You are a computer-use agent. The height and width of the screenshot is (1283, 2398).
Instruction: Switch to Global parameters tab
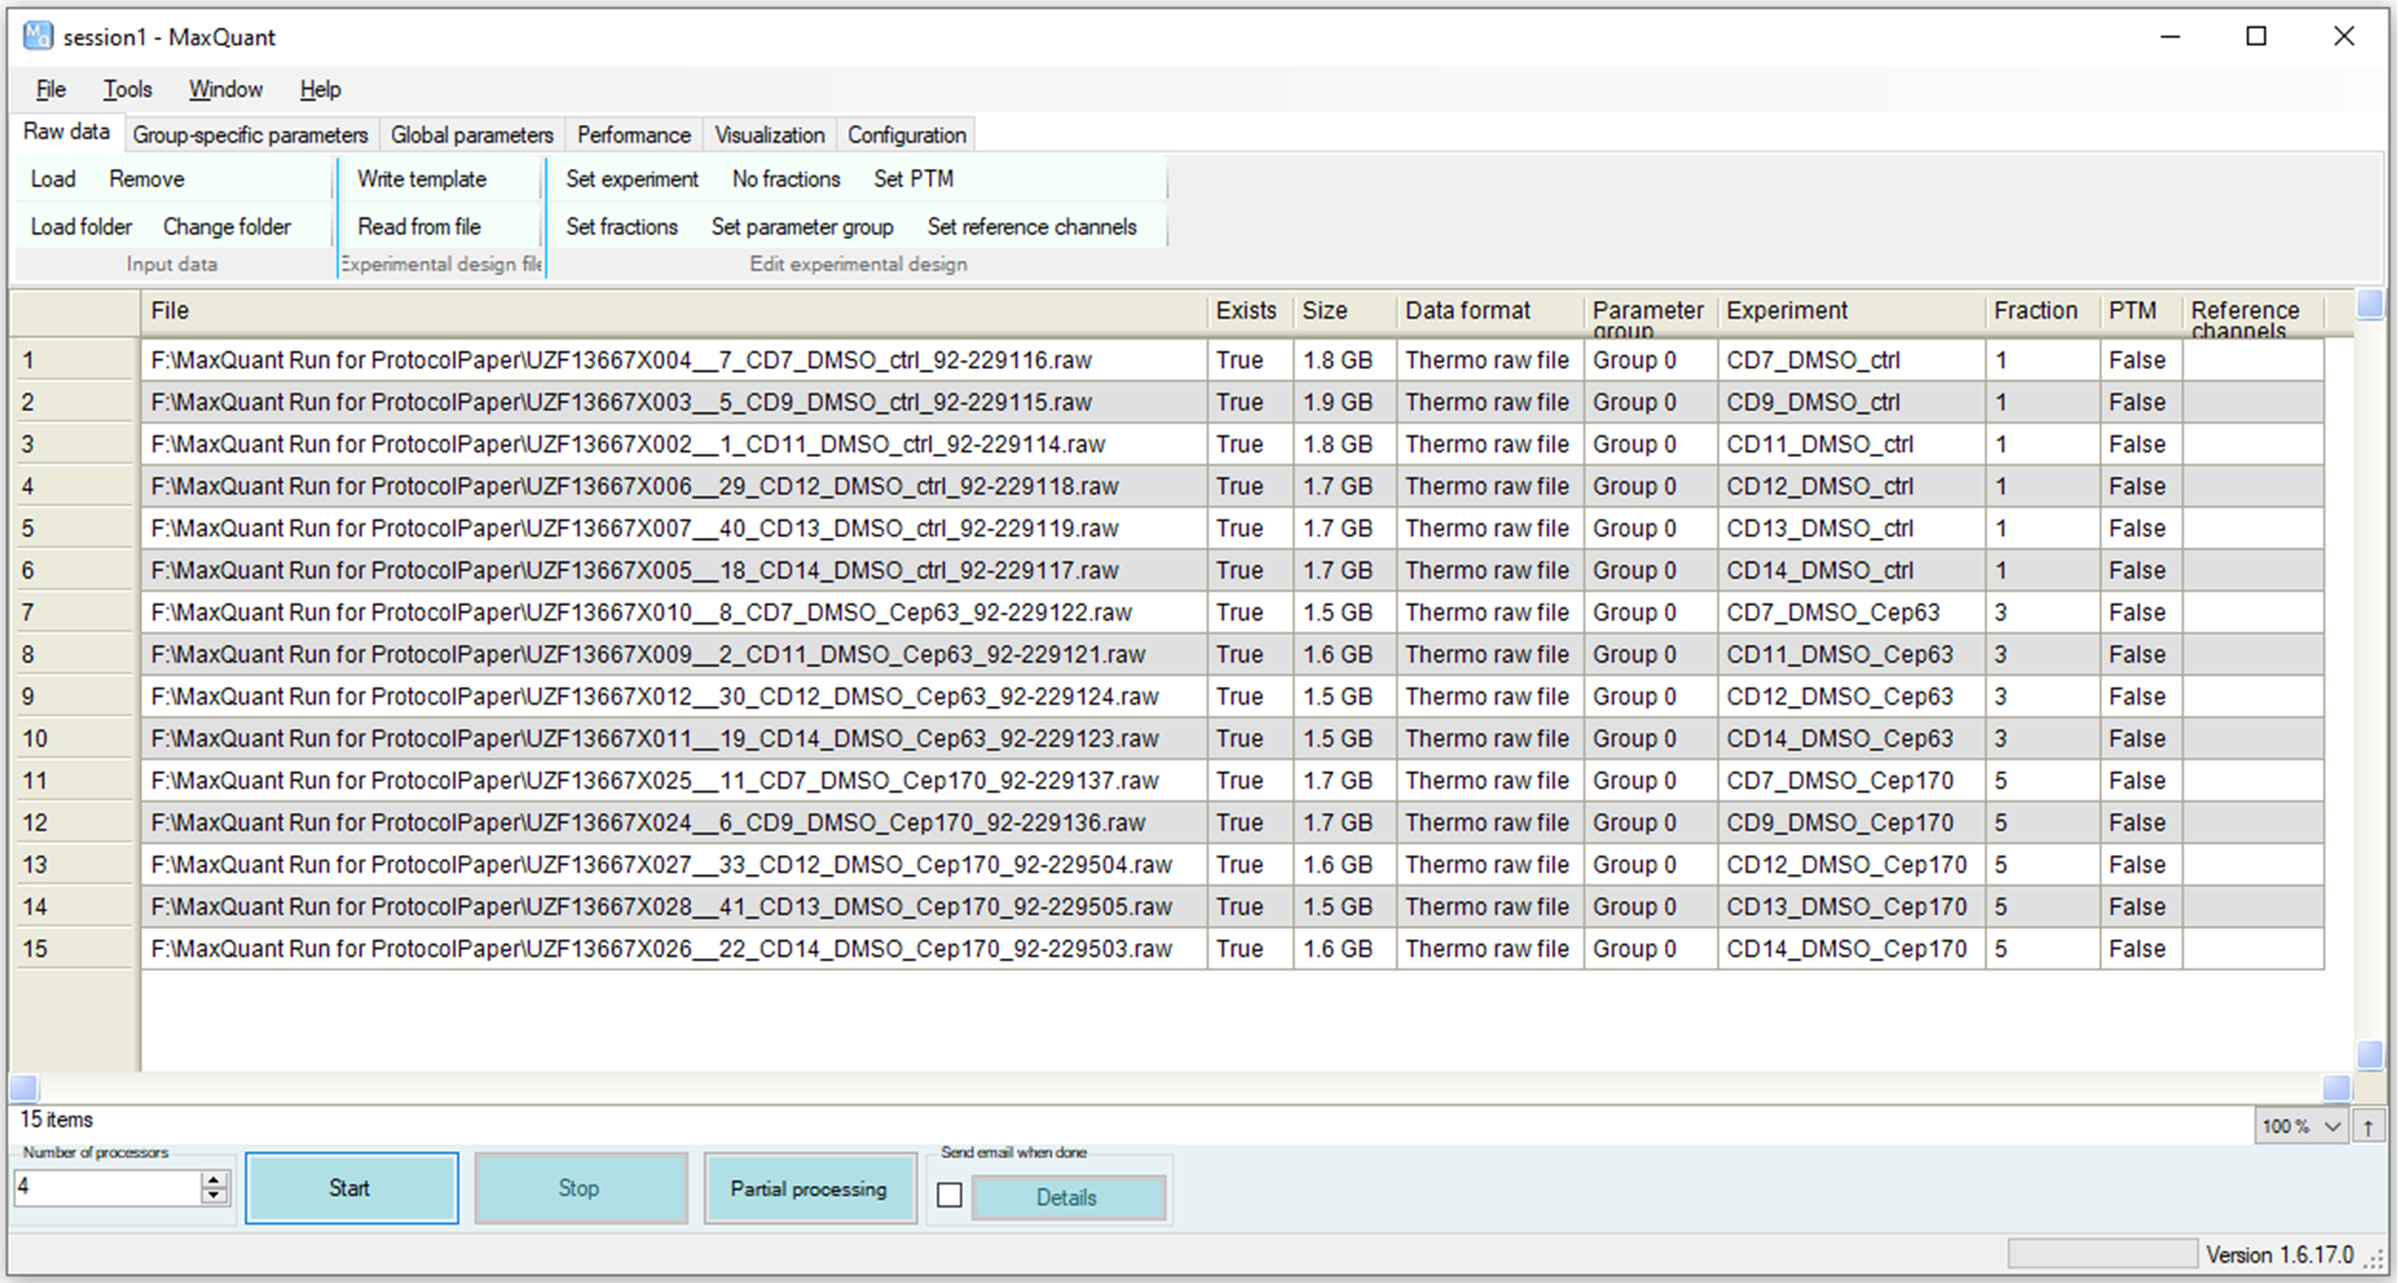(x=472, y=135)
